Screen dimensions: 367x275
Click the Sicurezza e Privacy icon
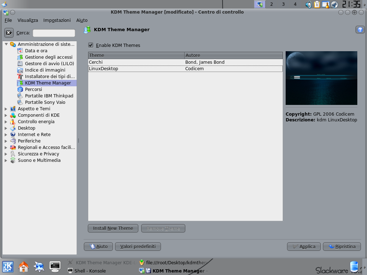[13, 154]
